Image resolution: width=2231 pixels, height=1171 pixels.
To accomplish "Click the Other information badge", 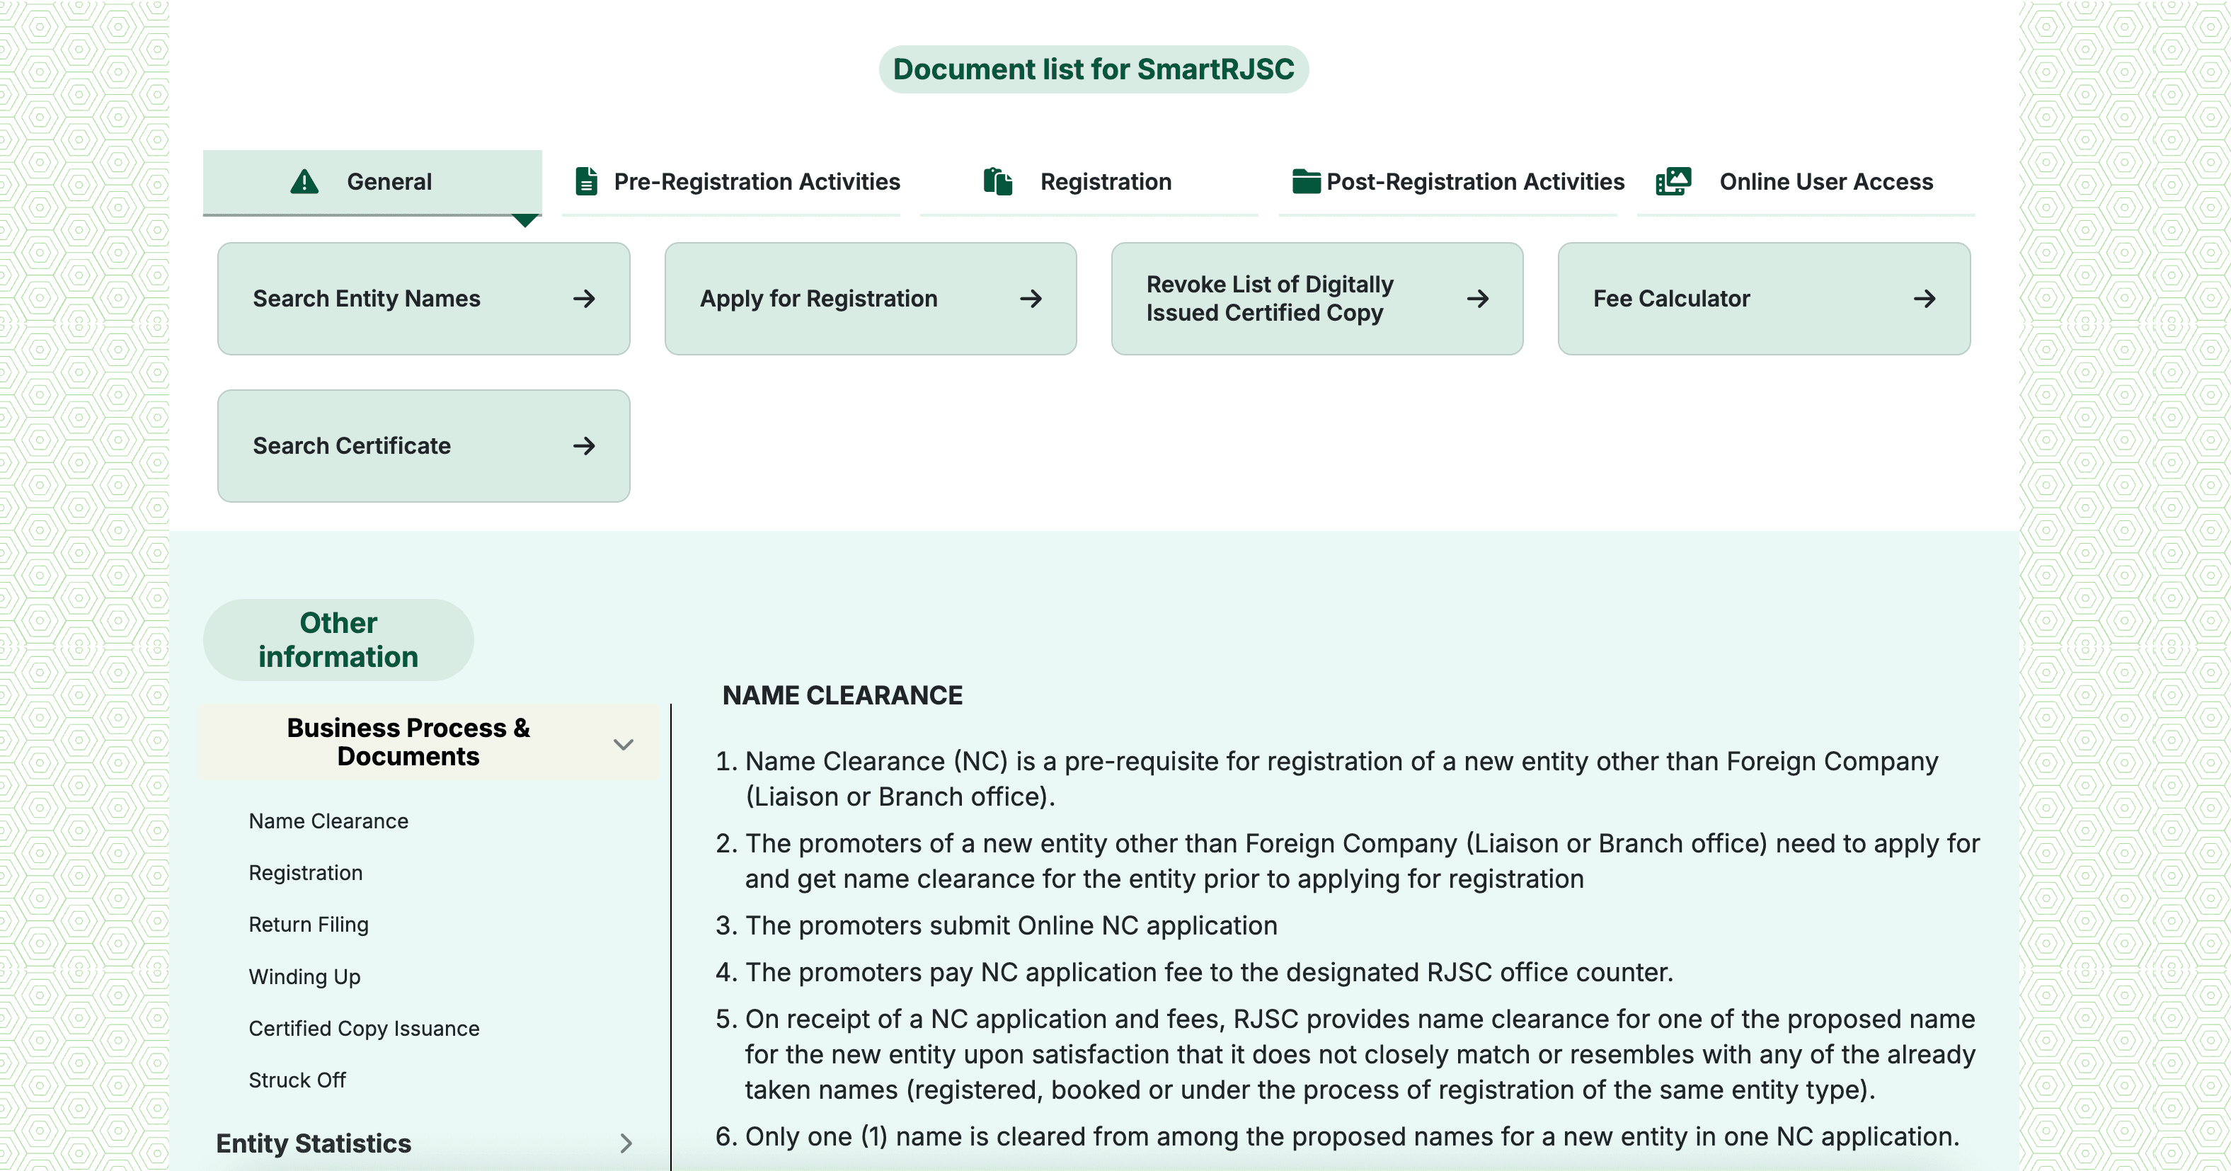I will point(338,639).
